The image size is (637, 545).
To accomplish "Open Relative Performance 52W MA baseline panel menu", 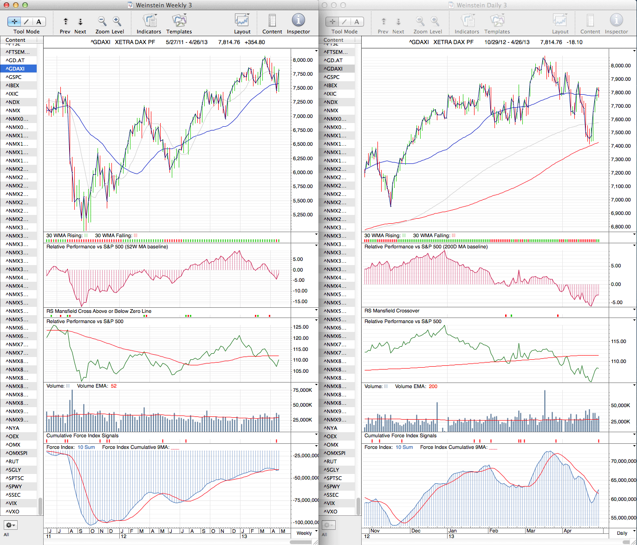I will (316, 246).
